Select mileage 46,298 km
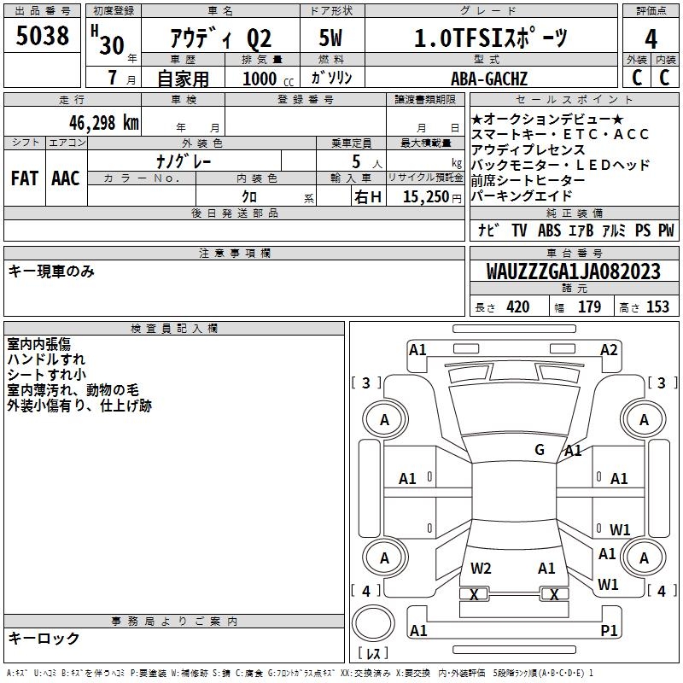The height and width of the screenshot is (683, 683). tap(103, 122)
